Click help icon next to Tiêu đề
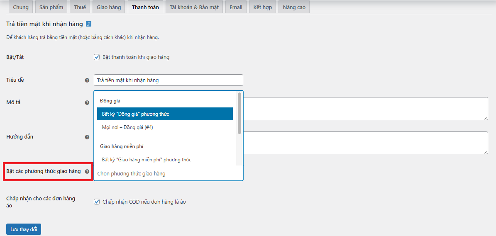The image size is (496, 236). pyautogui.click(x=87, y=80)
